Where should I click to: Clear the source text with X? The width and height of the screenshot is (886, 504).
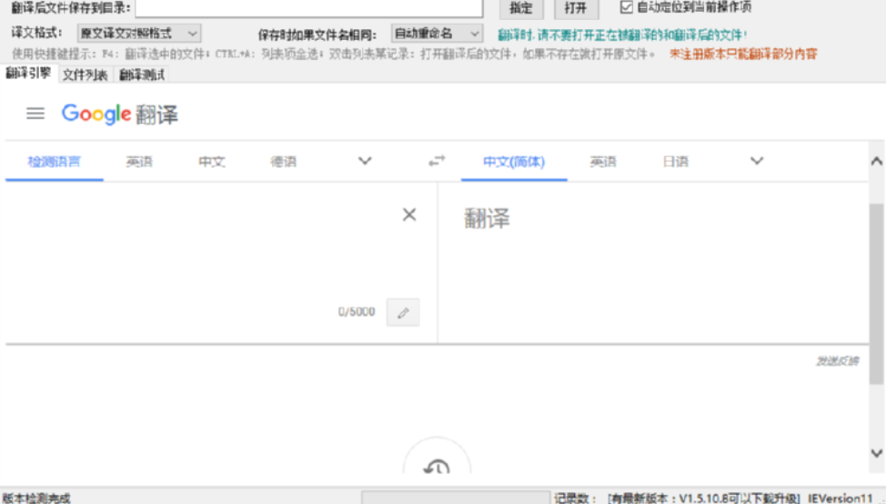click(x=409, y=215)
